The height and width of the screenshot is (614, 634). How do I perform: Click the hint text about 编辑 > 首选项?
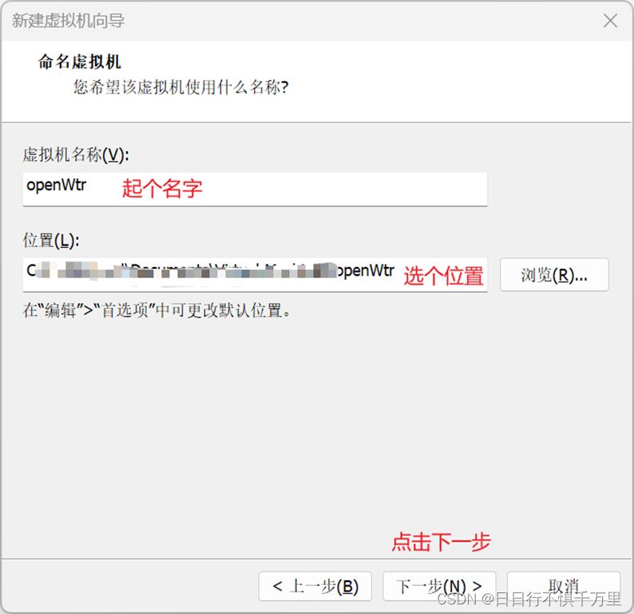point(157,310)
